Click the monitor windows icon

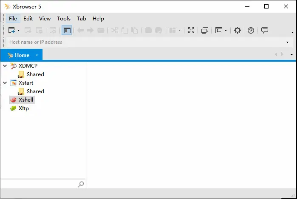[x=205, y=30]
